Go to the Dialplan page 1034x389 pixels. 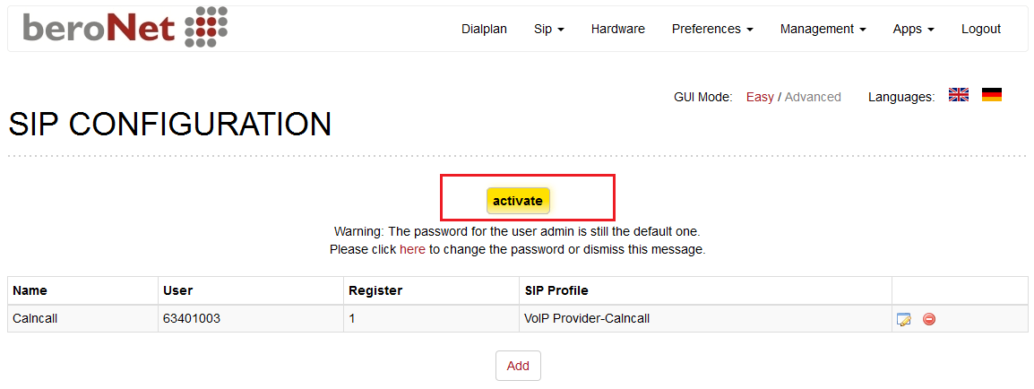click(484, 29)
